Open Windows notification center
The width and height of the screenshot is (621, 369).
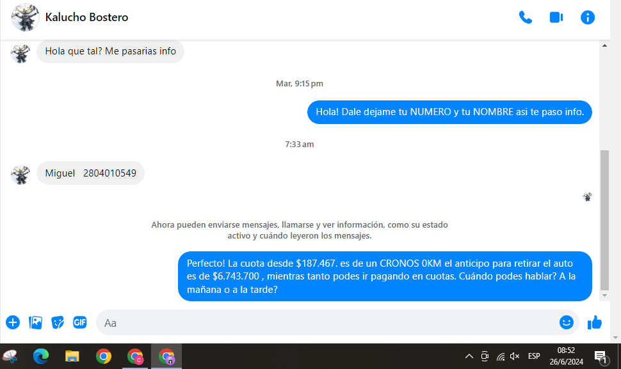coord(601,357)
